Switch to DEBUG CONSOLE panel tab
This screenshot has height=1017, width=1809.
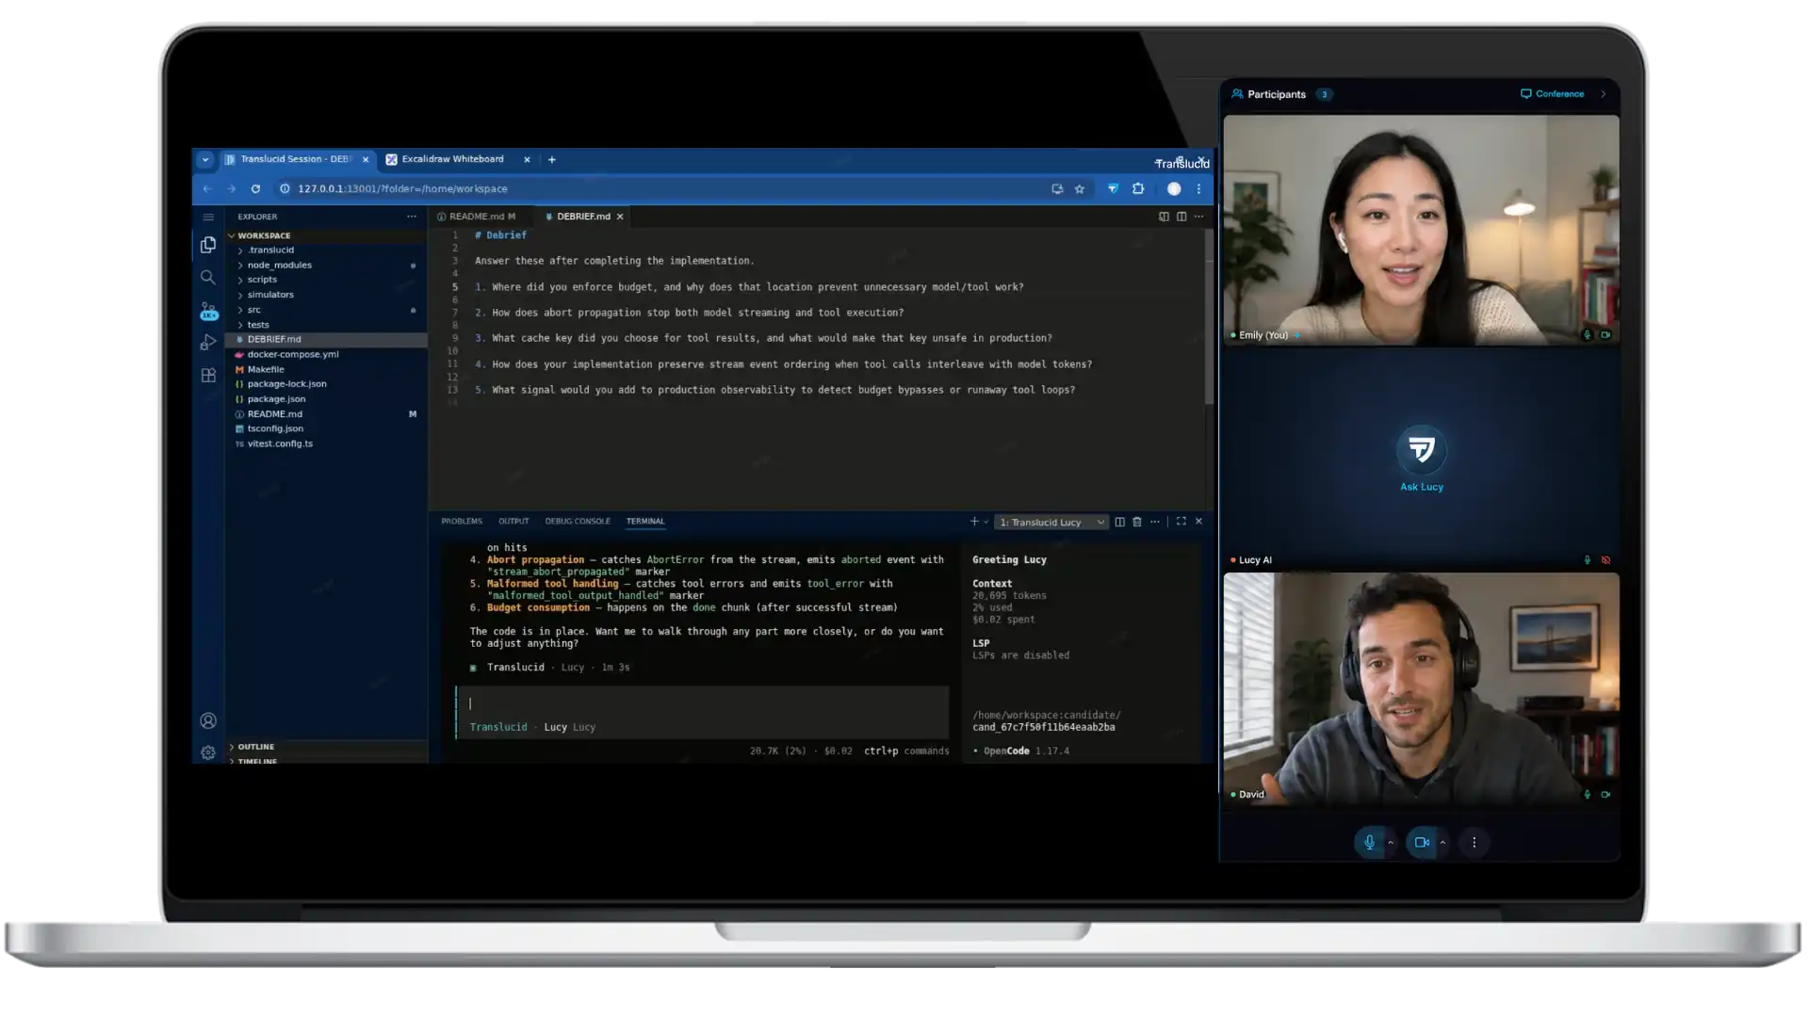tap(578, 522)
